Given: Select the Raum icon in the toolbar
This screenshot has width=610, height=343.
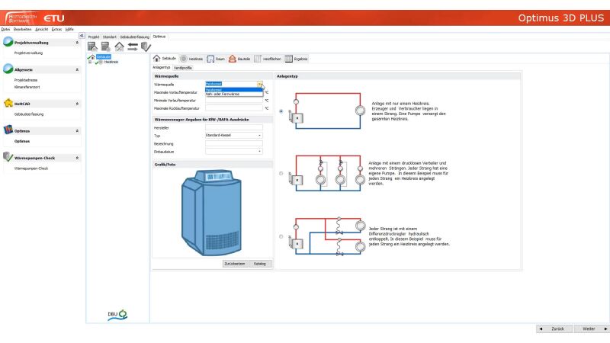Looking at the screenshot, I should pos(210,58).
